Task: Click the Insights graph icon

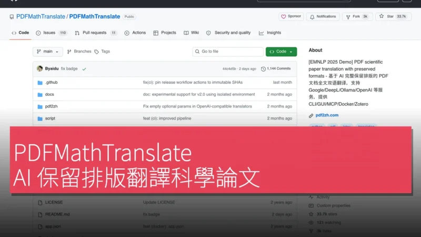Action: [261, 33]
